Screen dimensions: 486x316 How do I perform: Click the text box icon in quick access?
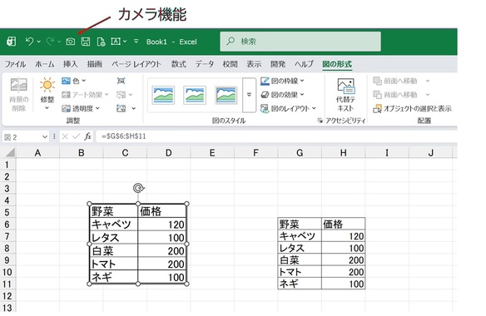click(x=116, y=42)
